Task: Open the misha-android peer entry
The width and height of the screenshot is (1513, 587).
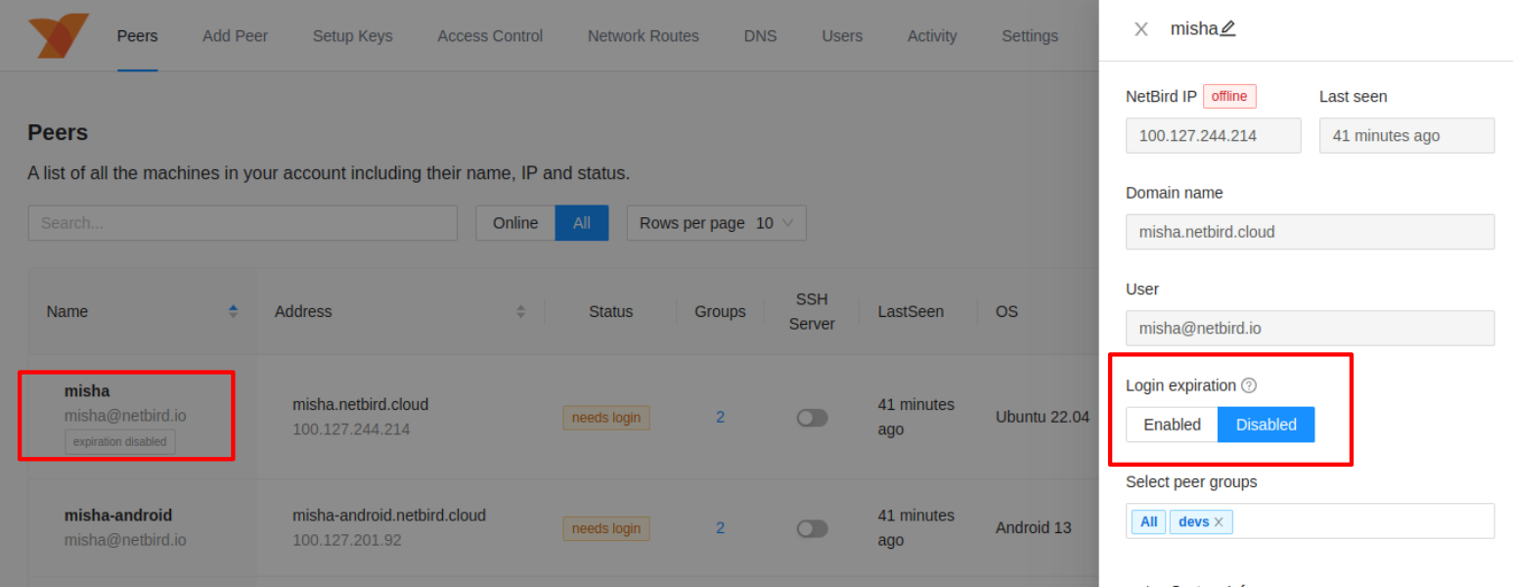Action: click(x=118, y=516)
